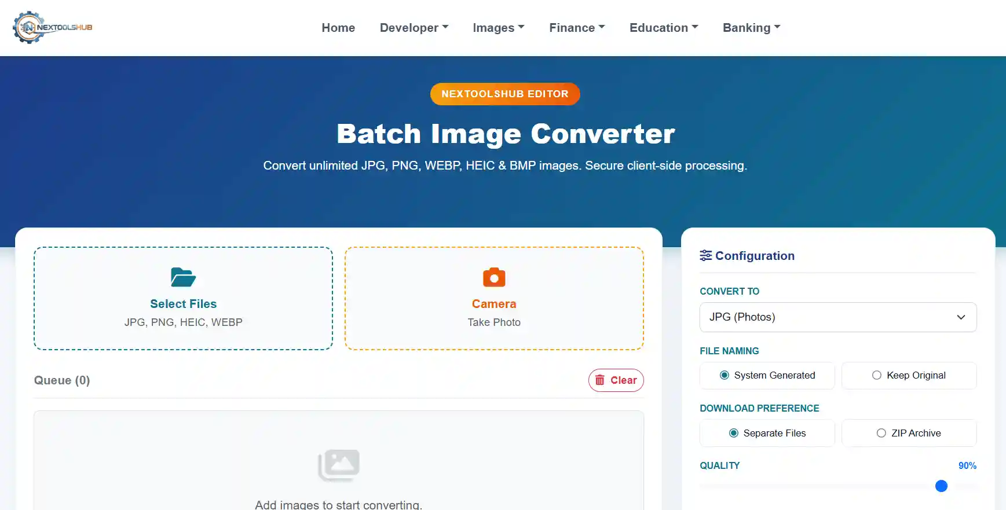Viewport: 1006px width, 510px height.
Task: Click the 'Convert unlimited JPG, PNG' subtitle
Action: click(x=505, y=166)
